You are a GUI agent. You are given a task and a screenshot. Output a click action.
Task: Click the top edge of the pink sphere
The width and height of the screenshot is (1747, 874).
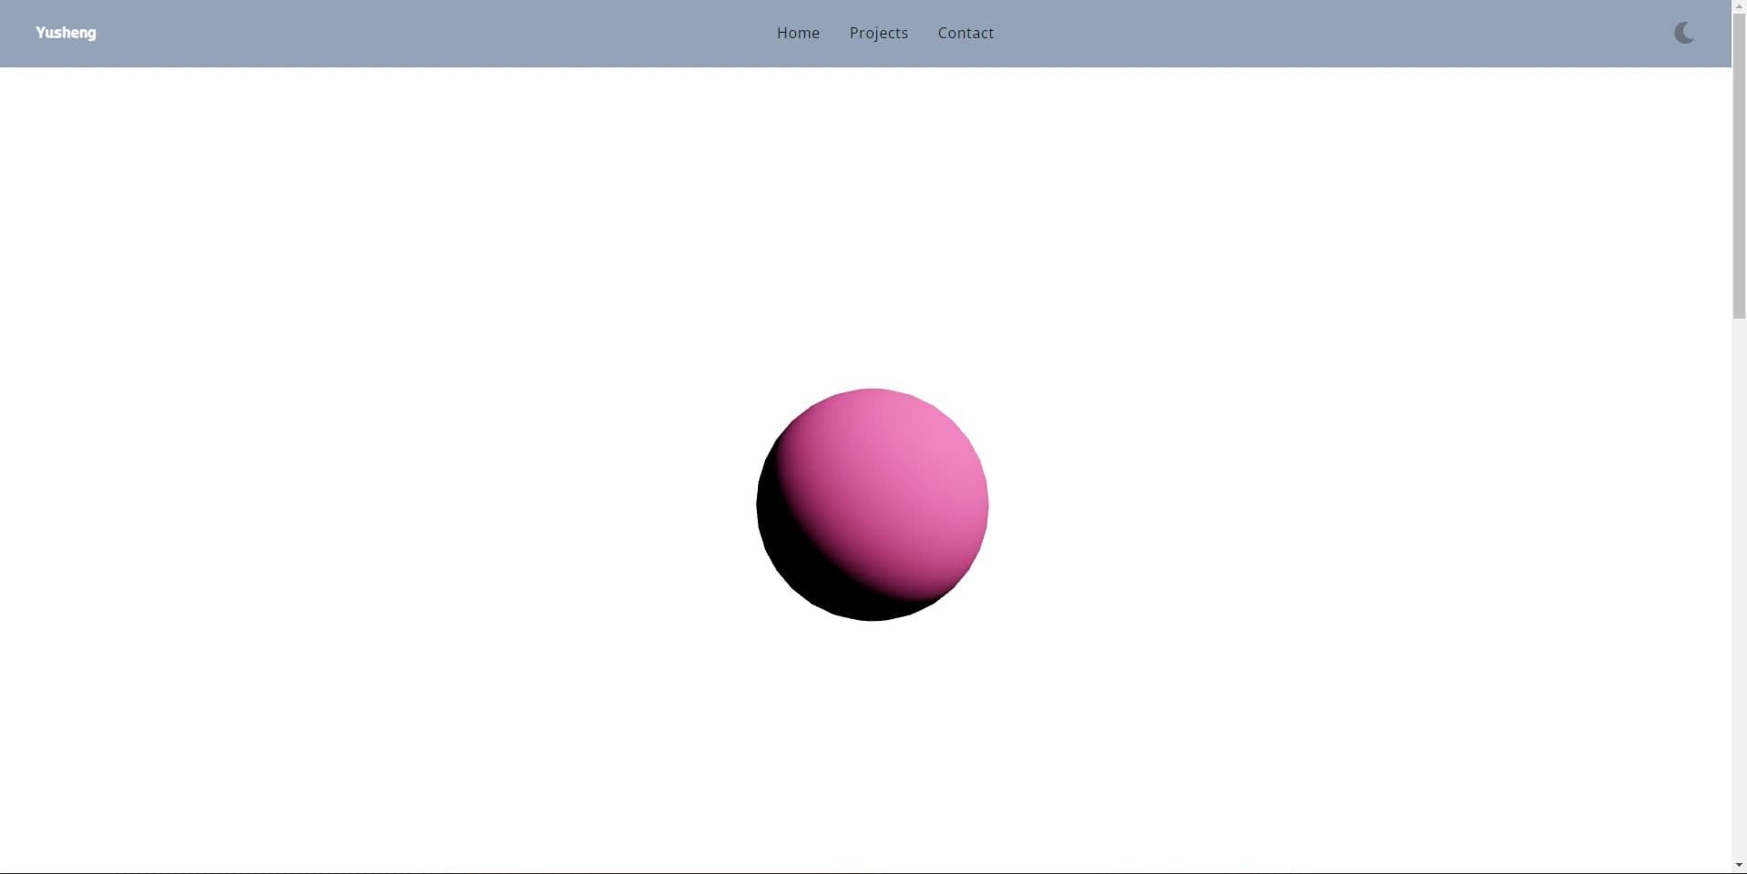873,394
